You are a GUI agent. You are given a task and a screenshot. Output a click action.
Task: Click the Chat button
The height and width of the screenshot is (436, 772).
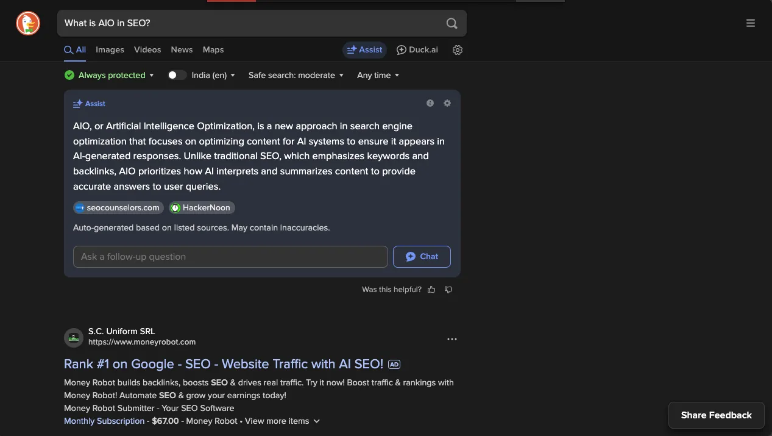coord(422,257)
